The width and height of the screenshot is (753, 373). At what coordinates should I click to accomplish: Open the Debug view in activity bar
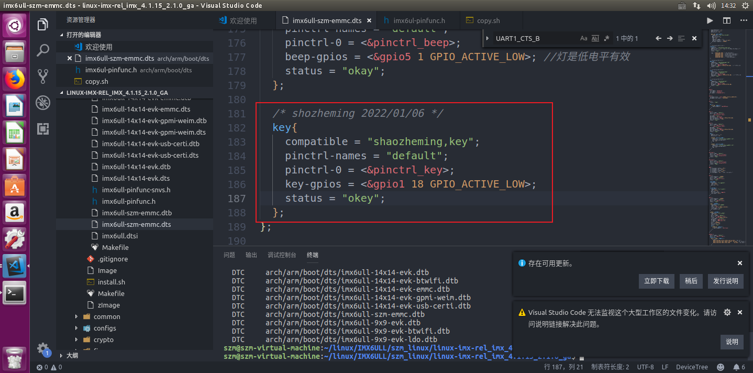(x=43, y=103)
